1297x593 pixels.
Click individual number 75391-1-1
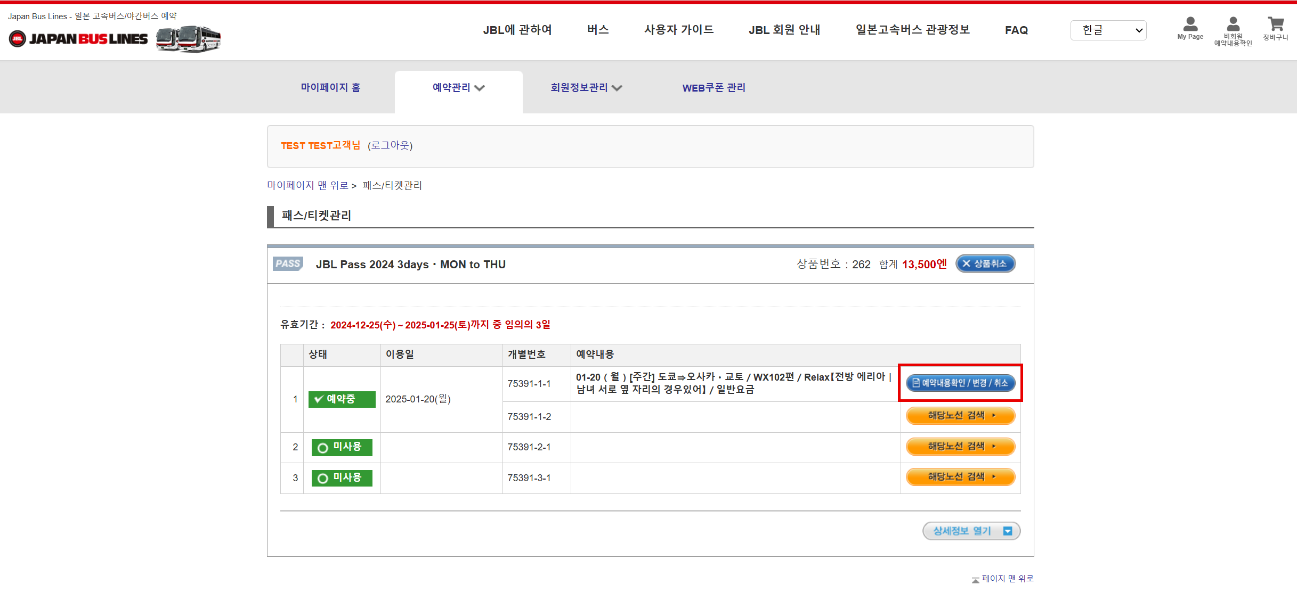(x=529, y=384)
